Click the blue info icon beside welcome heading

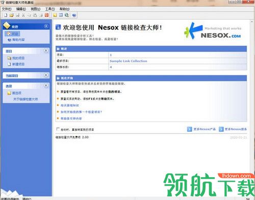tap(58, 27)
